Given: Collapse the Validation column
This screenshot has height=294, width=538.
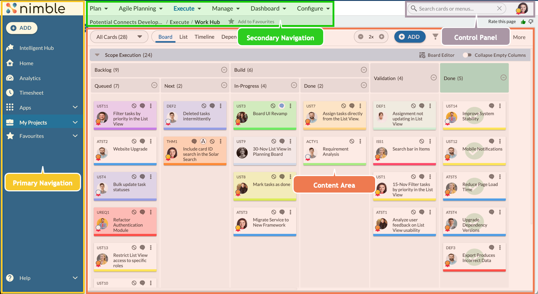Looking at the screenshot, I should coord(433,78).
